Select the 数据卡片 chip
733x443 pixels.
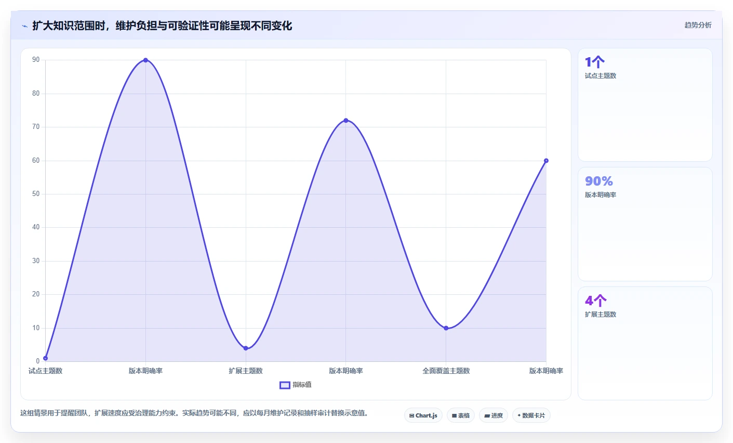(531, 415)
